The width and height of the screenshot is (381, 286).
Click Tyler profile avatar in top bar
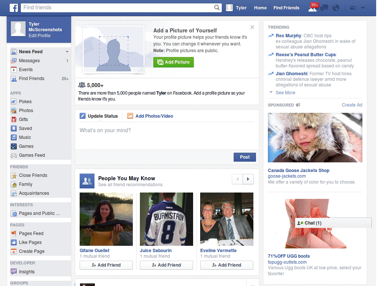coord(229,8)
